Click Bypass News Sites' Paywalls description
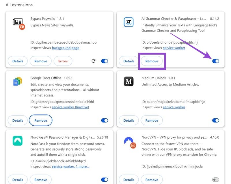 point(52,25)
